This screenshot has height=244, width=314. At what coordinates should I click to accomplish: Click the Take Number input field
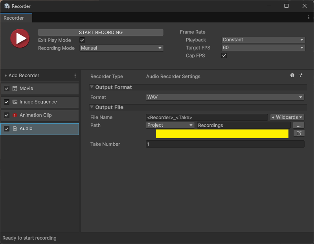[225, 144]
